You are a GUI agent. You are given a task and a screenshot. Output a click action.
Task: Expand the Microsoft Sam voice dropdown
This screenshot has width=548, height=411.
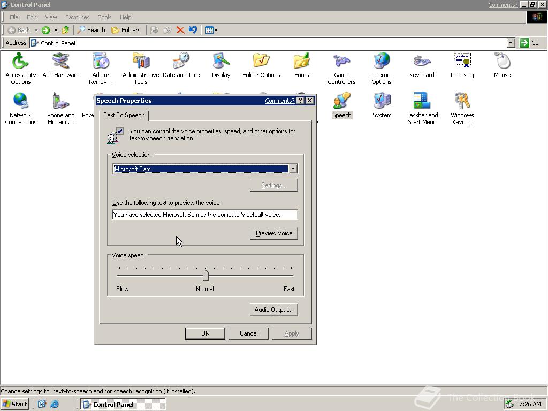click(x=293, y=169)
